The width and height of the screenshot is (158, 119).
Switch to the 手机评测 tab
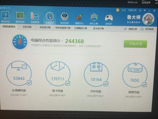[27, 27]
